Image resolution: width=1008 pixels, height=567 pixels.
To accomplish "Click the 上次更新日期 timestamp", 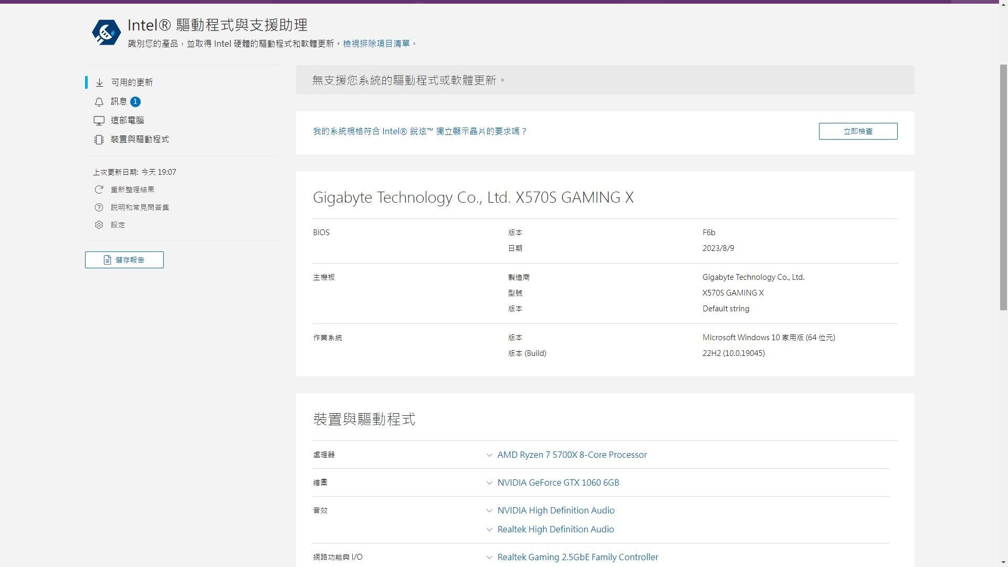I will (x=134, y=172).
